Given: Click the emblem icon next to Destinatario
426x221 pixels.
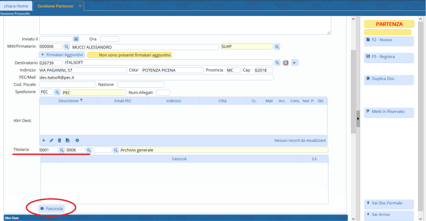Looking at the screenshot, I should 285,62.
